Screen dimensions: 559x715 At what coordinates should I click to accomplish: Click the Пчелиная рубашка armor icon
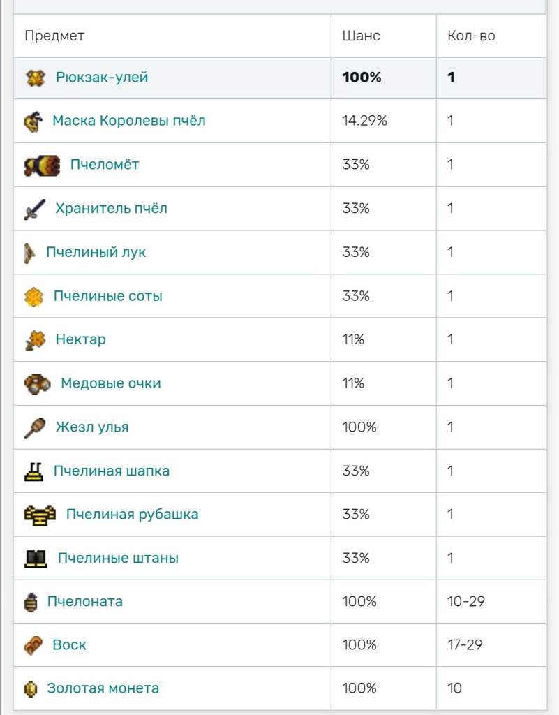pyautogui.click(x=40, y=515)
